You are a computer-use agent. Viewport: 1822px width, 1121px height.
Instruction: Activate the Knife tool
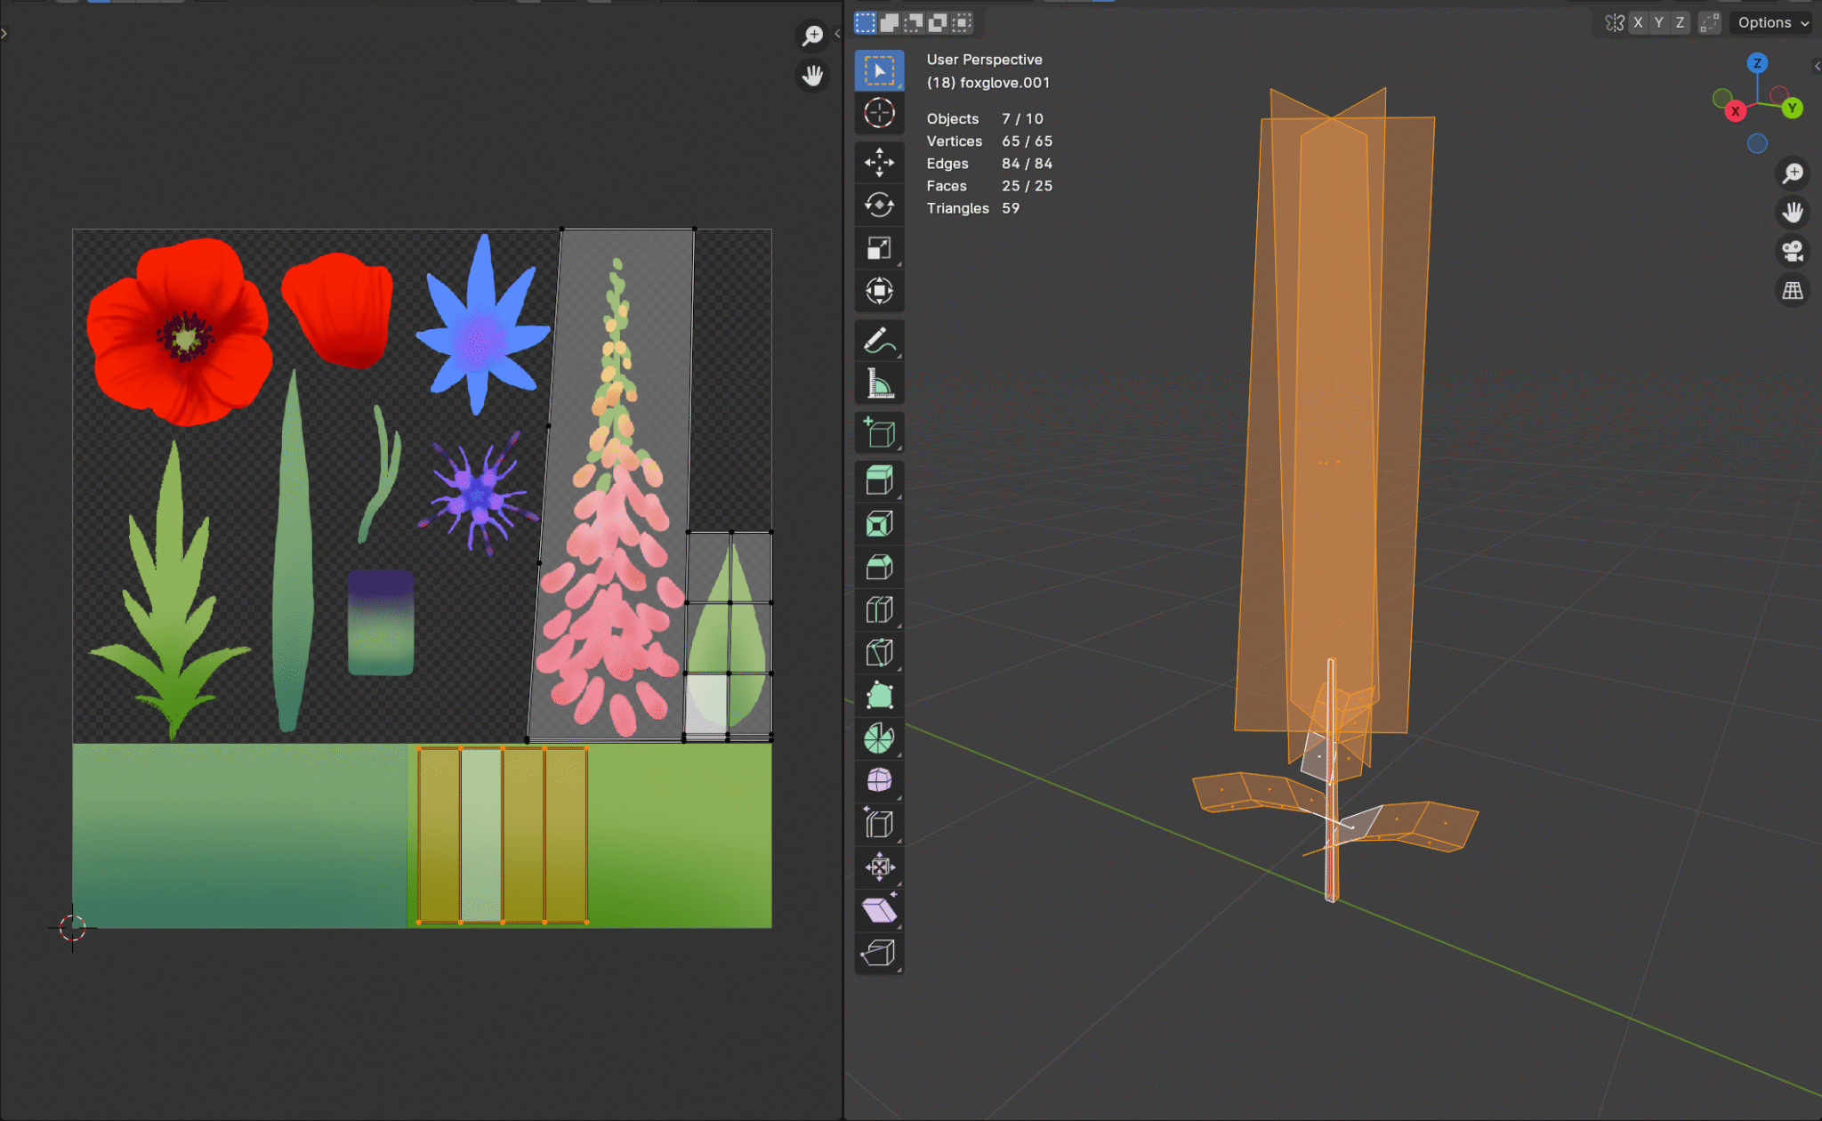pos(879,652)
